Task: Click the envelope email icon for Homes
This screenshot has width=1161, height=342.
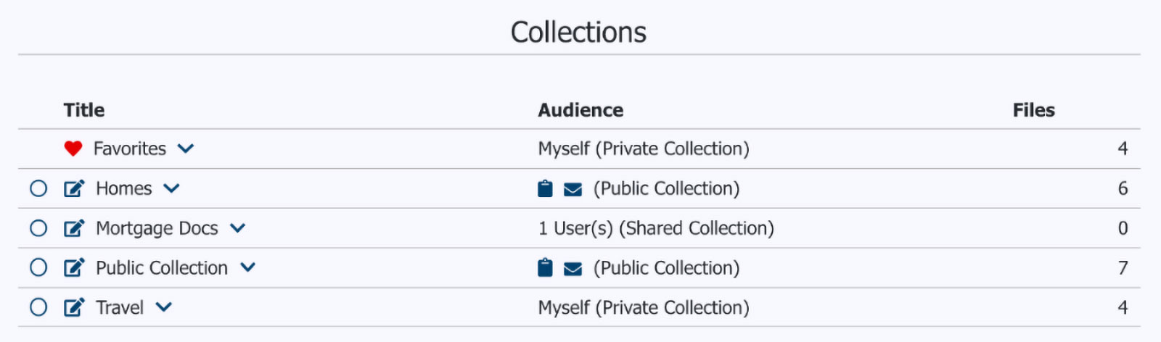Action: (573, 189)
